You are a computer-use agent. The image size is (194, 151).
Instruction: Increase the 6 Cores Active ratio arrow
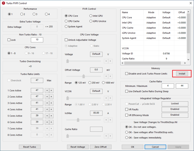51,122
